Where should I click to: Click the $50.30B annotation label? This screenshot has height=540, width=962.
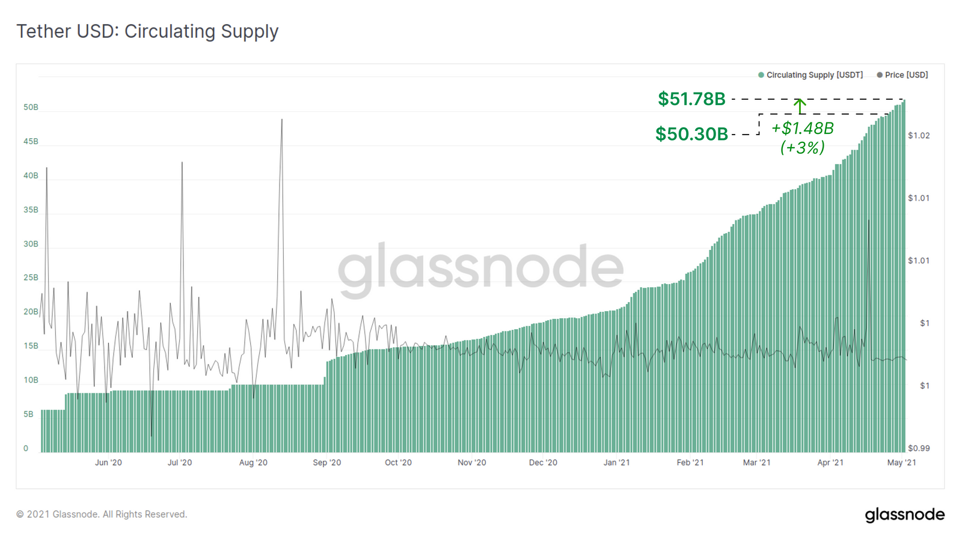[x=691, y=133]
